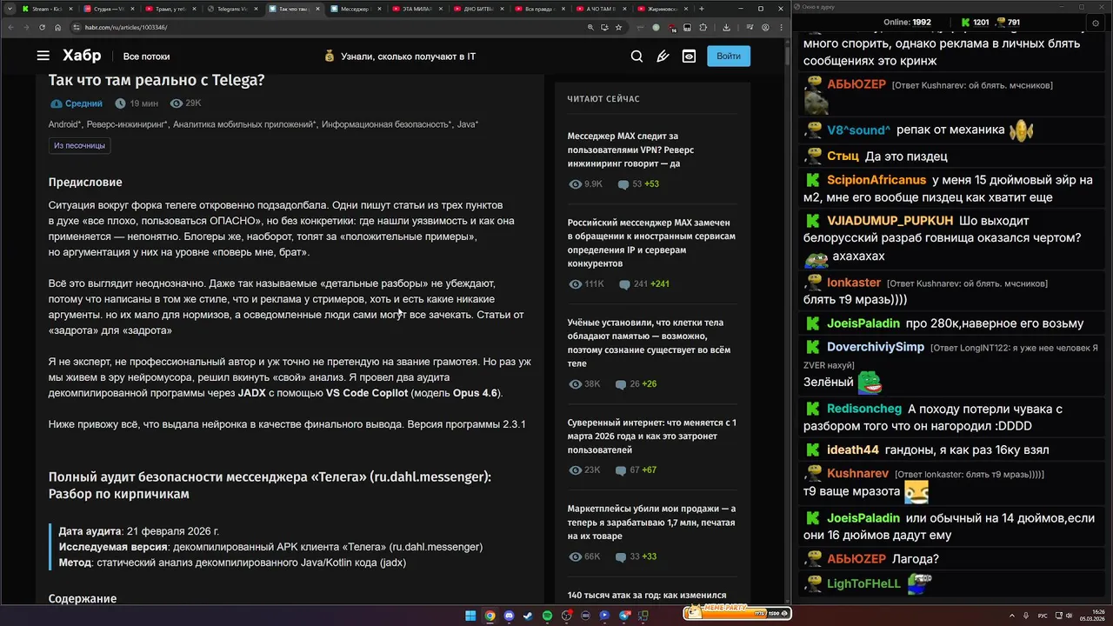Screen dimensions: 1113x626
Task: Open tab search dropdown arrow
Action: (8, 9)
